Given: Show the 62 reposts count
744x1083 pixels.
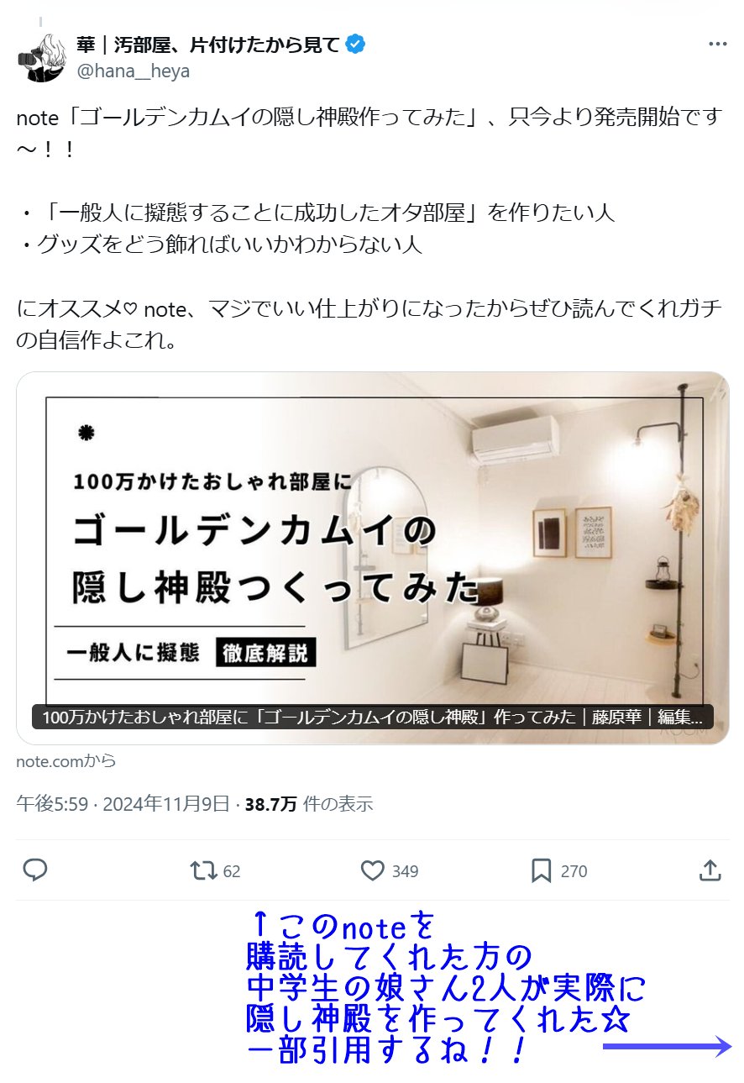Looking at the screenshot, I should (x=232, y=871).
